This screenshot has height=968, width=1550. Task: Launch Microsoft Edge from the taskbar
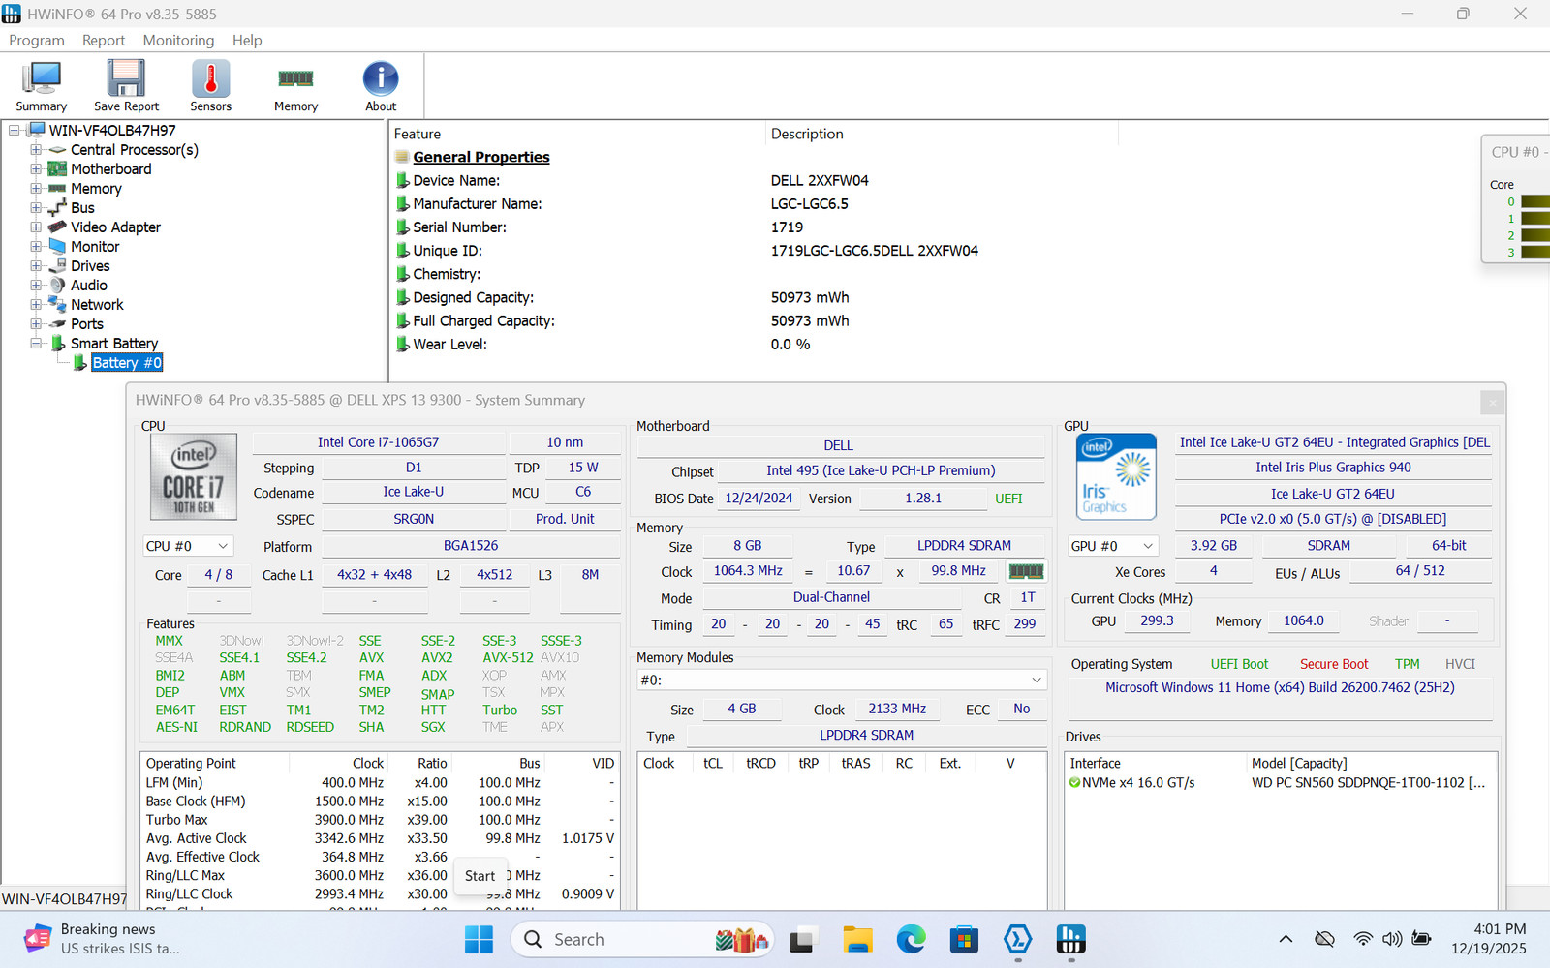(x=911, y=939)
